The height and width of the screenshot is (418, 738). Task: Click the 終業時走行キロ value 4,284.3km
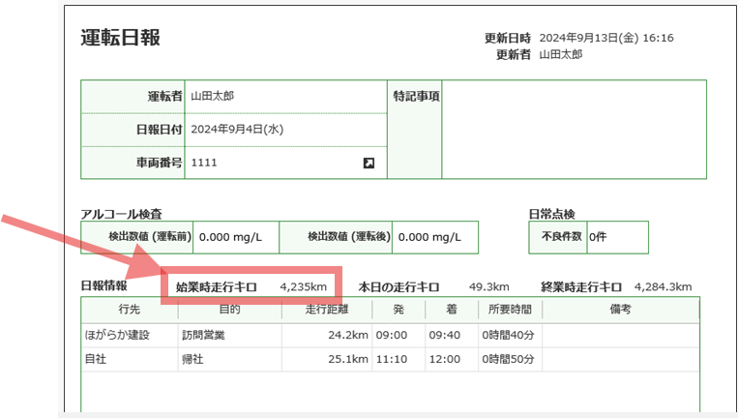[x=664, y=287]
